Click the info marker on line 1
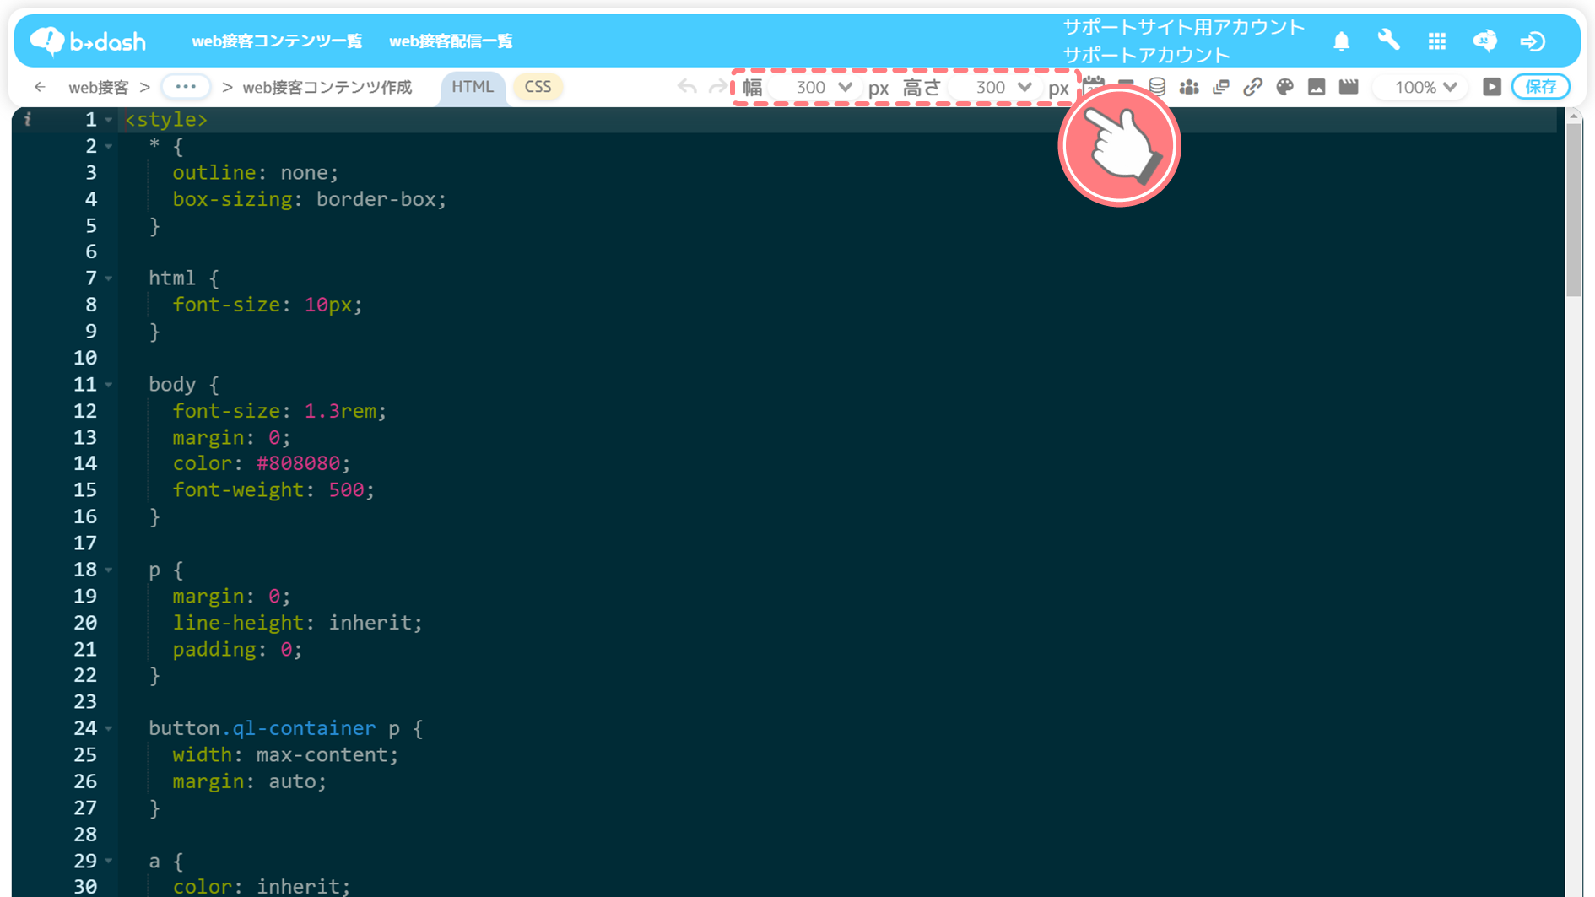 pos(28,119)
